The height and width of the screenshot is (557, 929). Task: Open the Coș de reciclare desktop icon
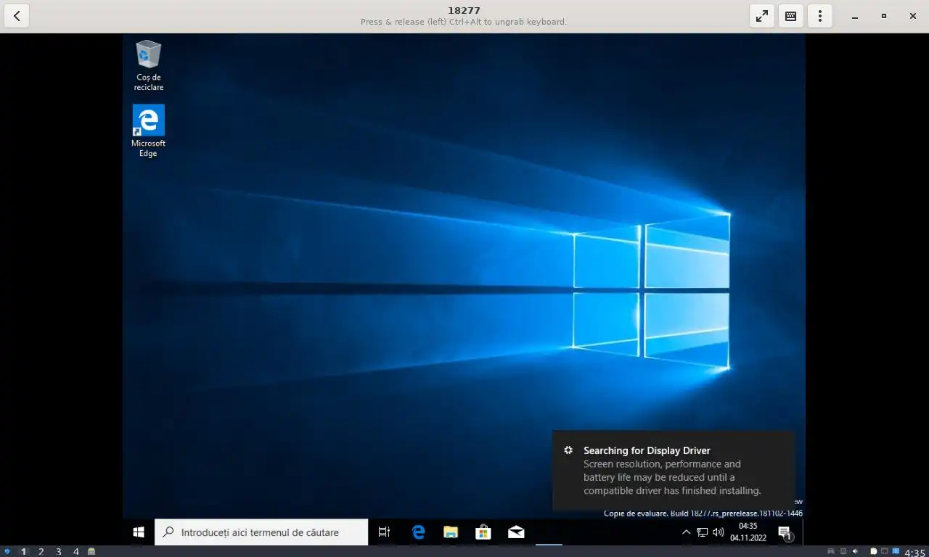[x=148, y=66]
